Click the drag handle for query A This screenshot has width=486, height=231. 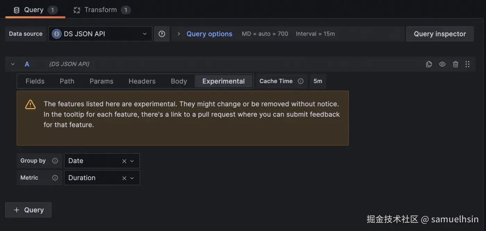point(468,64)
